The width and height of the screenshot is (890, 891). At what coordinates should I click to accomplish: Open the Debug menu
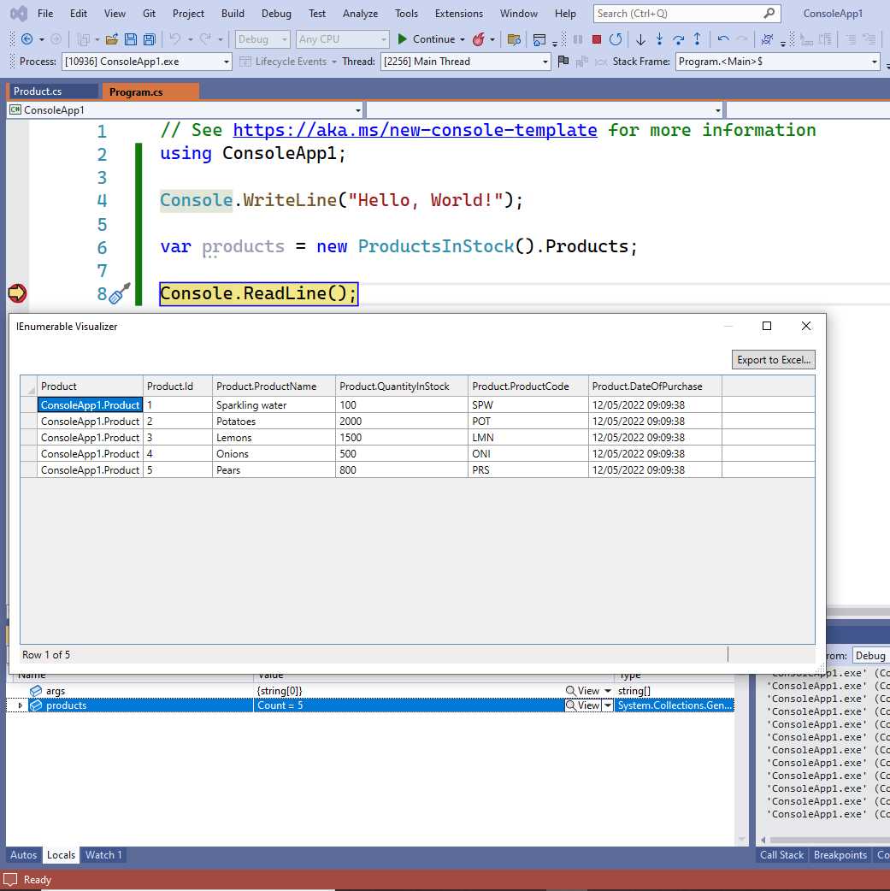[x=275, y=14]
